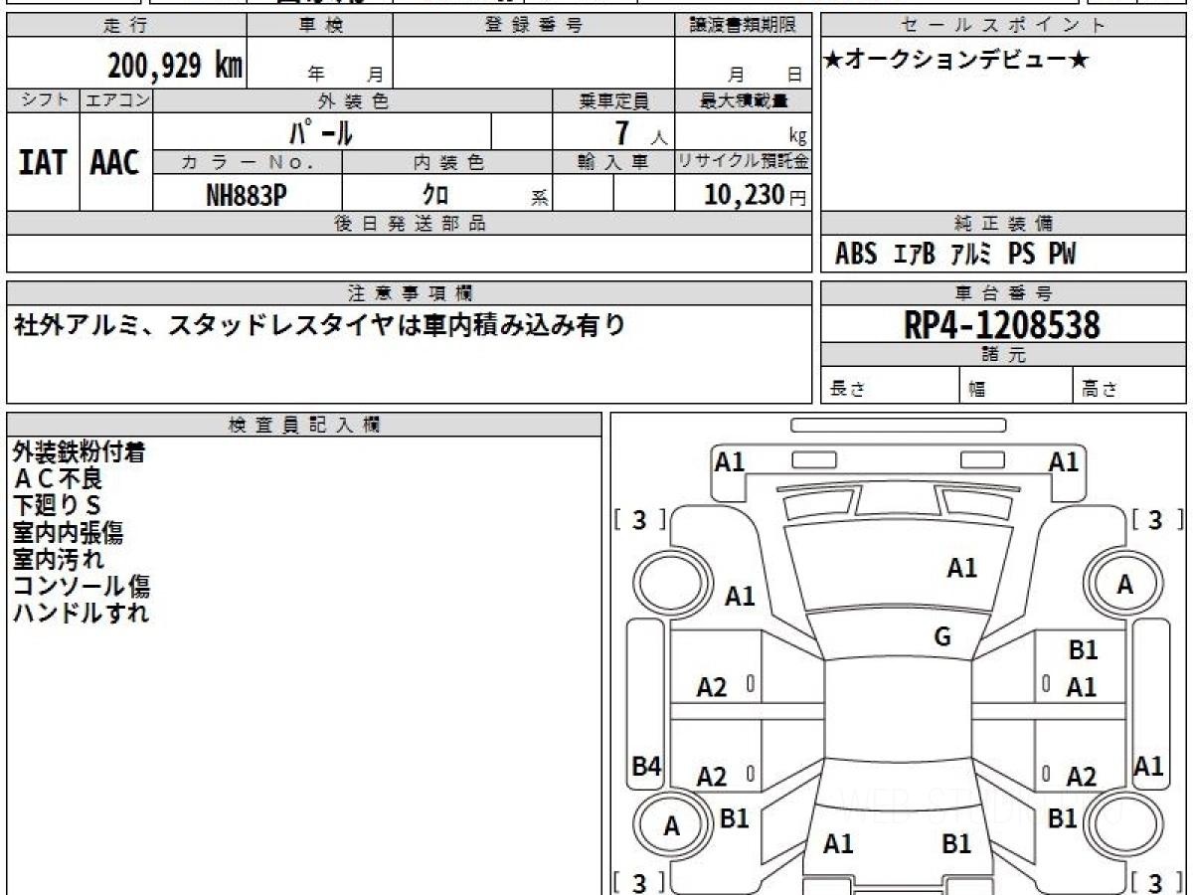This screenshot has width=1193, height=895.
Task: Click the AAC air conditioner value
Action: click(115, 162)
